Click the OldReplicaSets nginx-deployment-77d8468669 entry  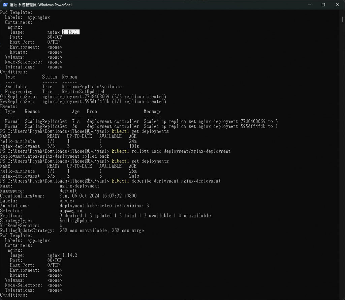[83, 97]
